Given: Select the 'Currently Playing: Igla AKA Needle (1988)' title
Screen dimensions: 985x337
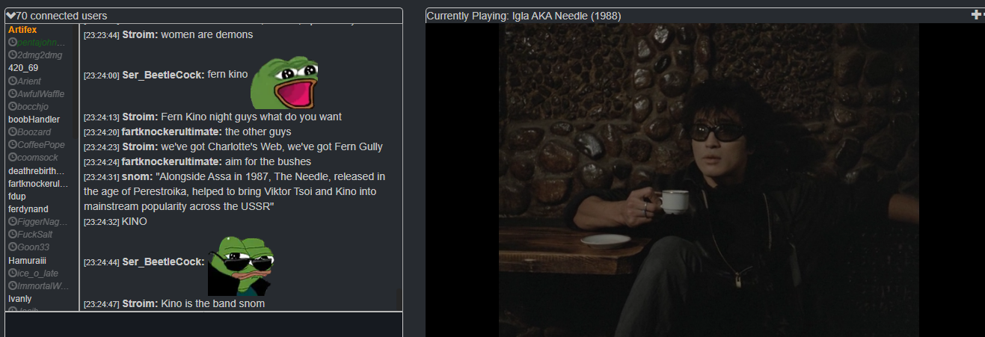Looking at the screenshot, I should click(x=524, y=16).
